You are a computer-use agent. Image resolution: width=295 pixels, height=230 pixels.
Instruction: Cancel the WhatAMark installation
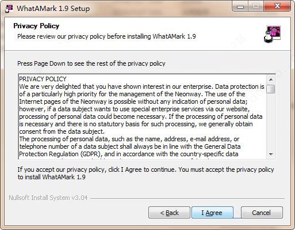point(262,213)
